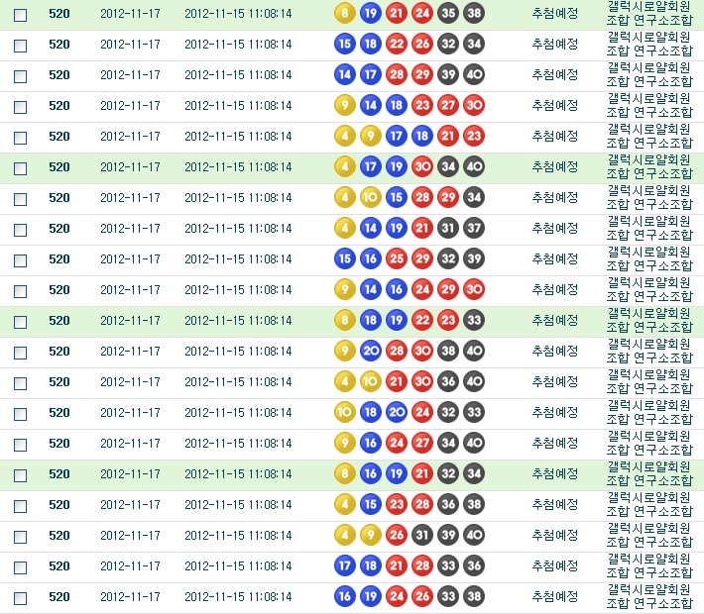Tick checkbox for row 14 17 28 29 39 40
This screenshot has width=704, height=614.
tap(20, 76)
